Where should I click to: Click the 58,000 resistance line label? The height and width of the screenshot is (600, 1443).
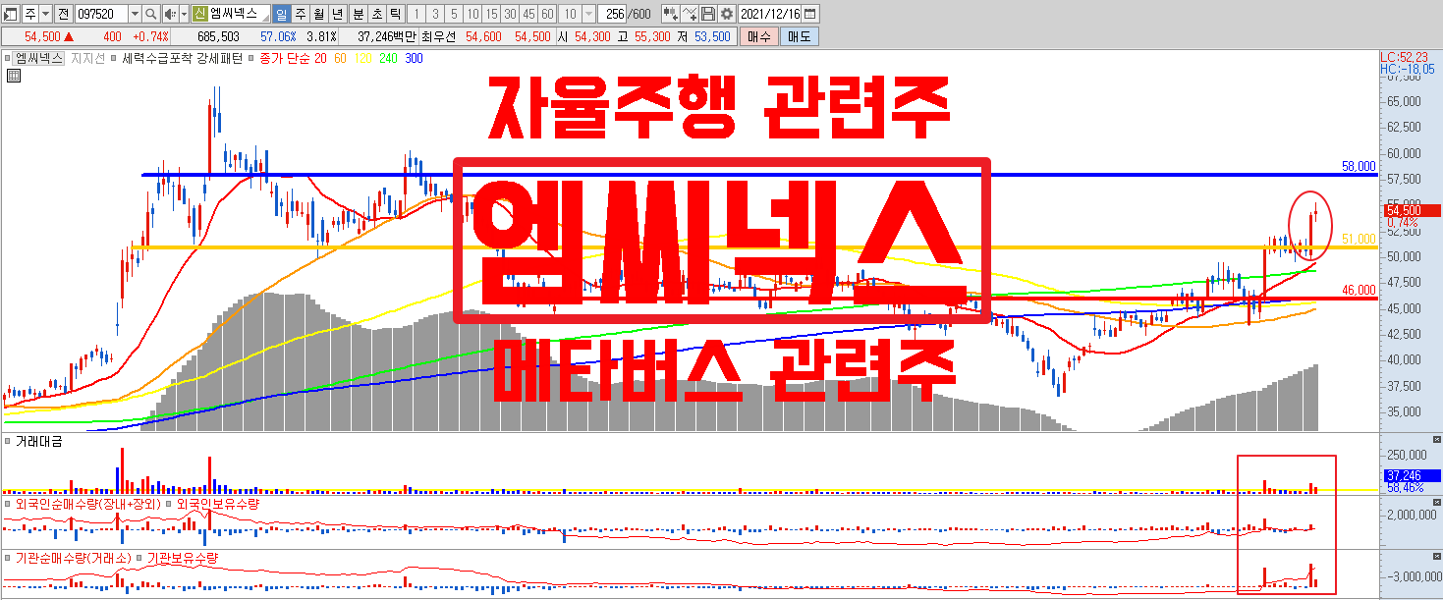(x=1359, y=167)
